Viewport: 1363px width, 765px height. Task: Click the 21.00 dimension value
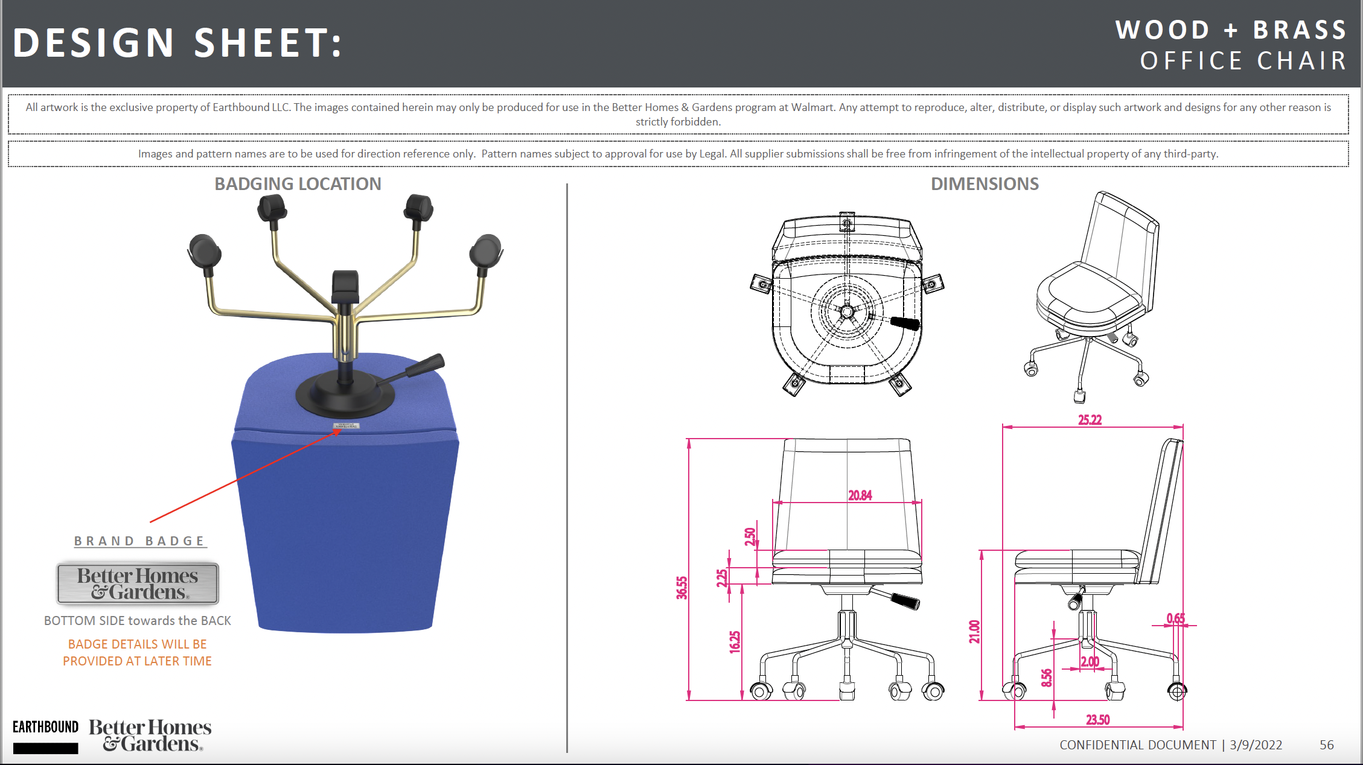point(974,632)
